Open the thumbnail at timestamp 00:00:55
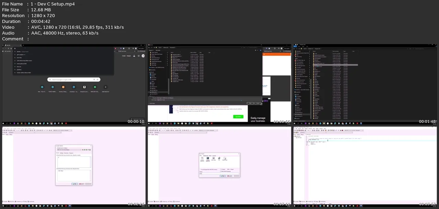The image size is (439, 209). 219,84
